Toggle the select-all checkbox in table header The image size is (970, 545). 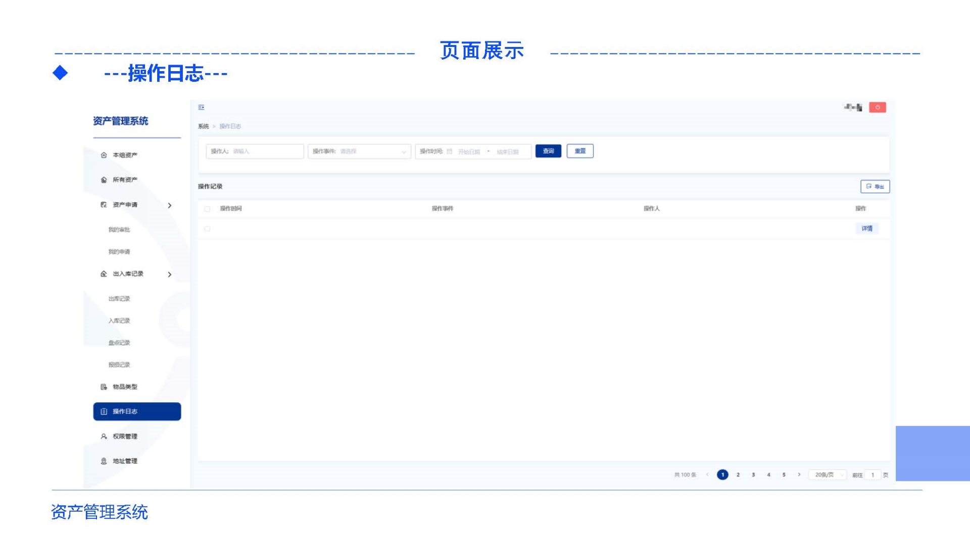point(207,209)
